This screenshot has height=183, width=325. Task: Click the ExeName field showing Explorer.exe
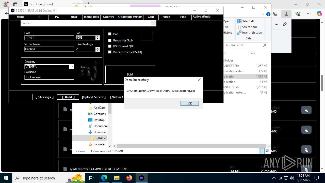pos(49,77)
